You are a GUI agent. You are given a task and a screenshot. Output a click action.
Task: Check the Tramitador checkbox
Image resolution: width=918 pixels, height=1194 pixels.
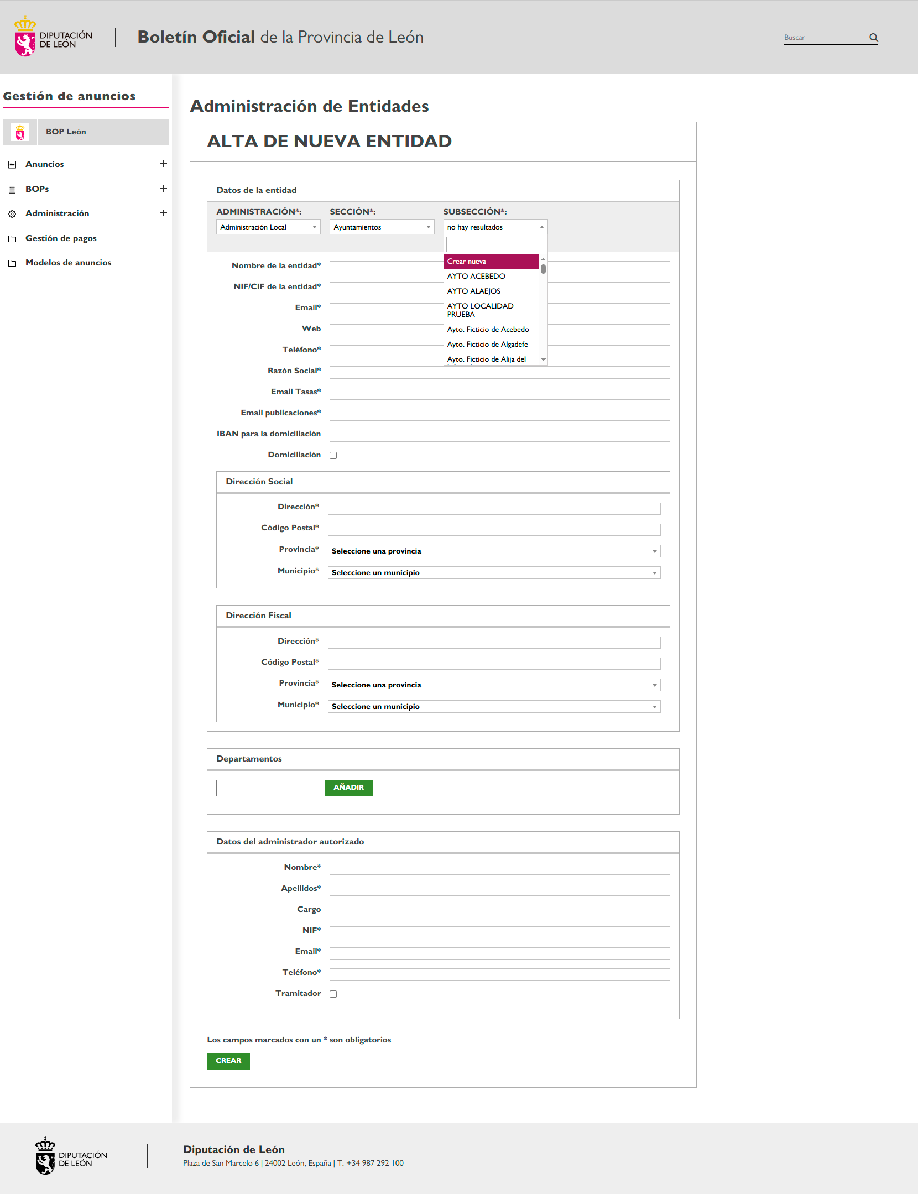(x=333, y=994)
